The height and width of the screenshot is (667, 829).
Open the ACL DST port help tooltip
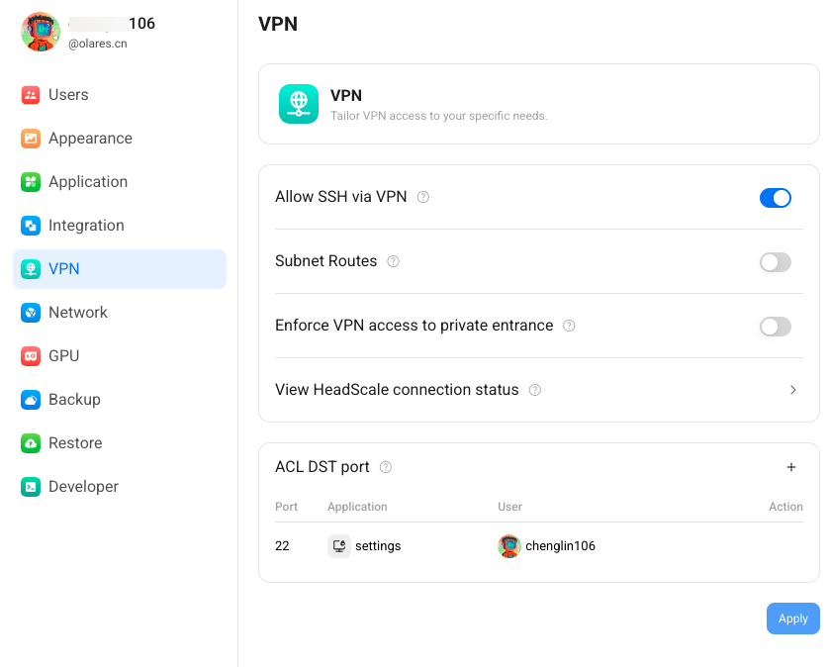tap(385, 466)
